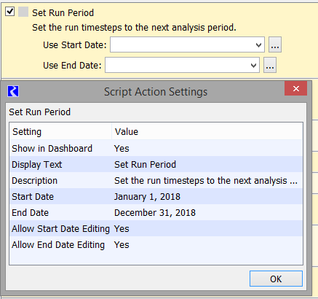The image size is (318, 299).
Task: Click the gray status square beside Set Run Period
Action: (x=23, y=12)
